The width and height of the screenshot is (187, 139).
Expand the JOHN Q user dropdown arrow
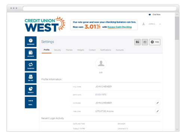pyautogui.click(x=160, y=24)
